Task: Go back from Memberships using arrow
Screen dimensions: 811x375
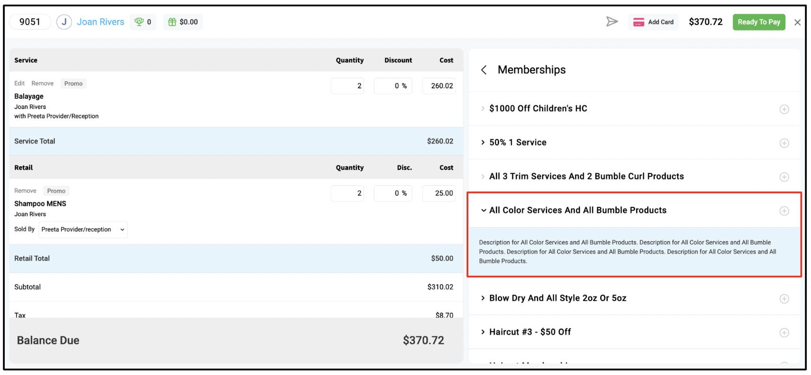Action: pyautogui.click(x=483, y=70)
